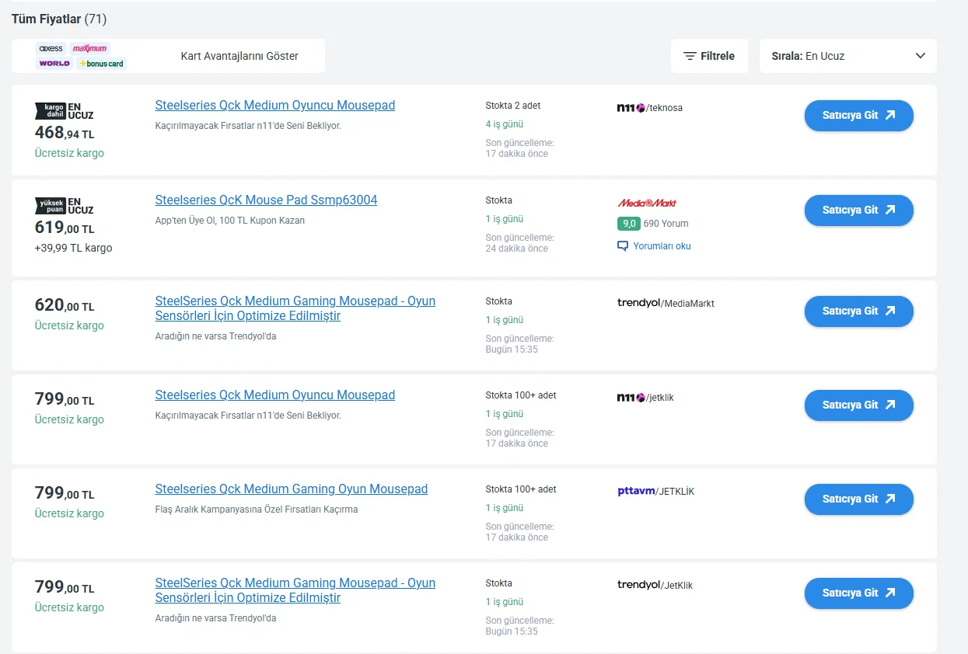Go to seller for n11 jetklik offer
968x654 pixels.
(858, 405)
